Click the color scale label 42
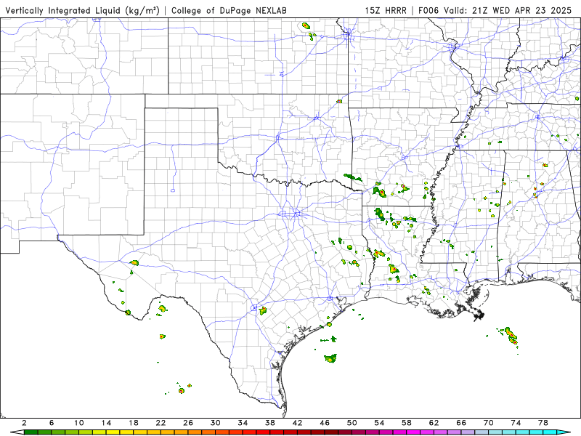 (x=297, y=423)
